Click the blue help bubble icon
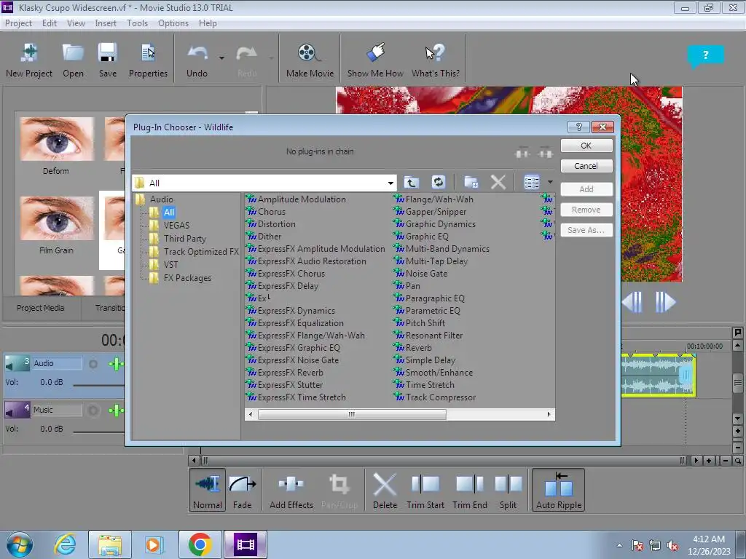The image size is (746, 559). point(705,55)
